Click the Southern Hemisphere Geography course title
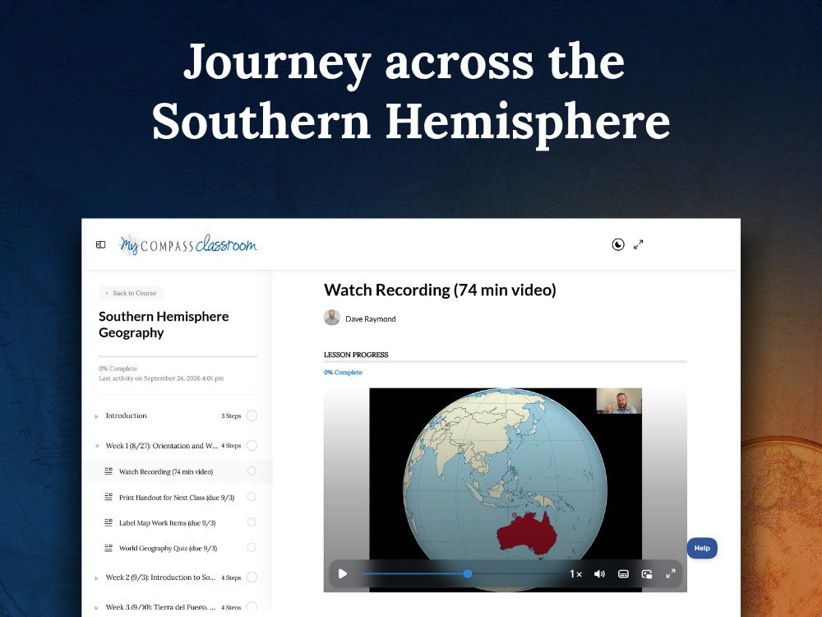 [164, 325]
